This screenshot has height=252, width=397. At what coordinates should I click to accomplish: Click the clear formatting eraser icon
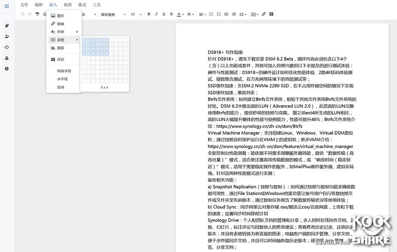pos(45,14)
